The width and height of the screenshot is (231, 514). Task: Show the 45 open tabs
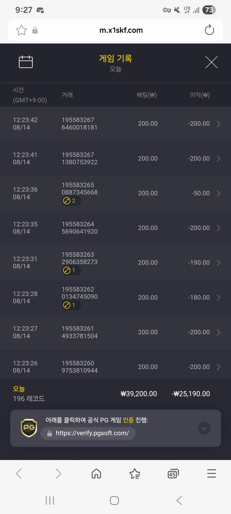coord(173,474)
